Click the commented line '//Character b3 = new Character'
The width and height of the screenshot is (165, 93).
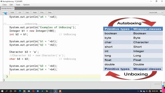[x=37, y=55]
